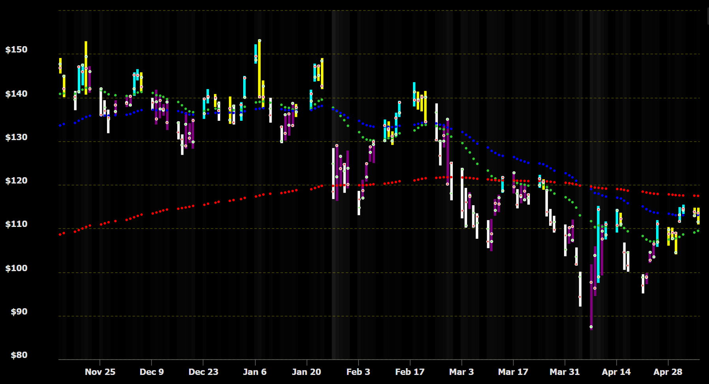
Task: Click the $150 price axis label
Action: pyautogui.click(x=16, y=50)
